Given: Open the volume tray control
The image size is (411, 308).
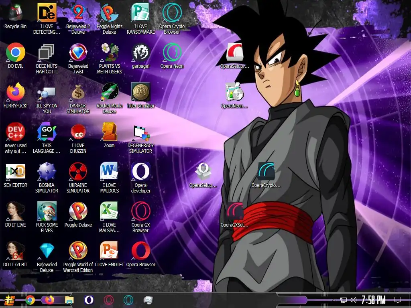Looking at the screenshot, I should point(353,300).
